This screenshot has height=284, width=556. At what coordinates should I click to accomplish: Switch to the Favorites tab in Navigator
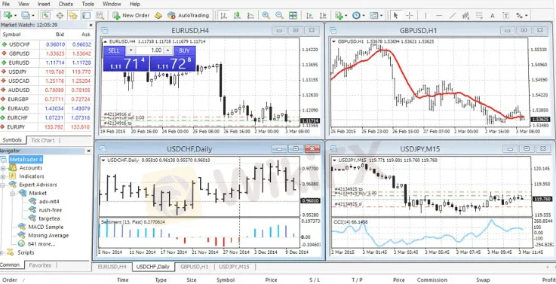[x=40, y=265]
